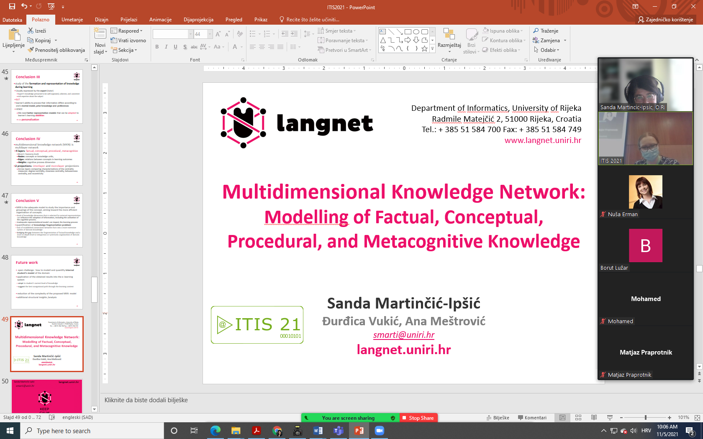Open Zoom from the Windows taskbar
703x439 pixels.
pos(379,431)
